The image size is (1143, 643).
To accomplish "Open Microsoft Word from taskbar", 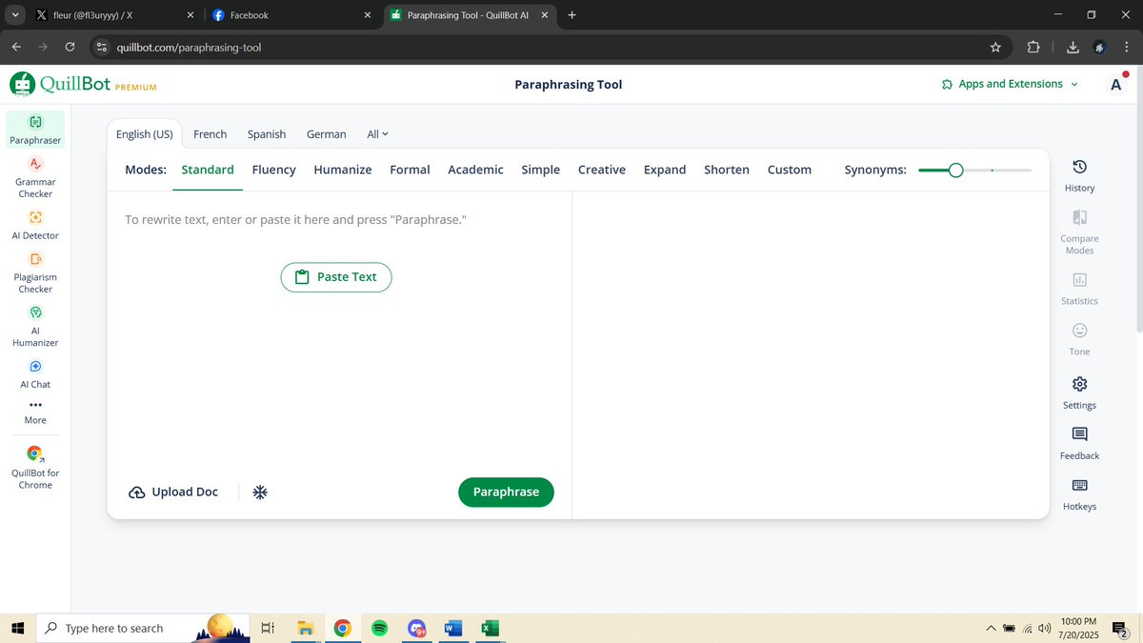I will [x=453, y=628].
